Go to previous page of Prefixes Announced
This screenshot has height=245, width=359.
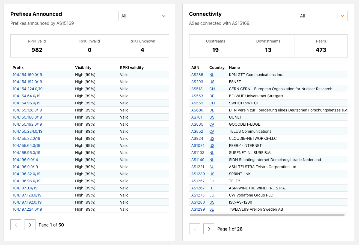pyautogui.click(x=16, y=225)
